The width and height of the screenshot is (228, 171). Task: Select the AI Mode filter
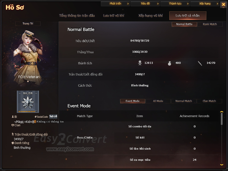click(158, 101)
